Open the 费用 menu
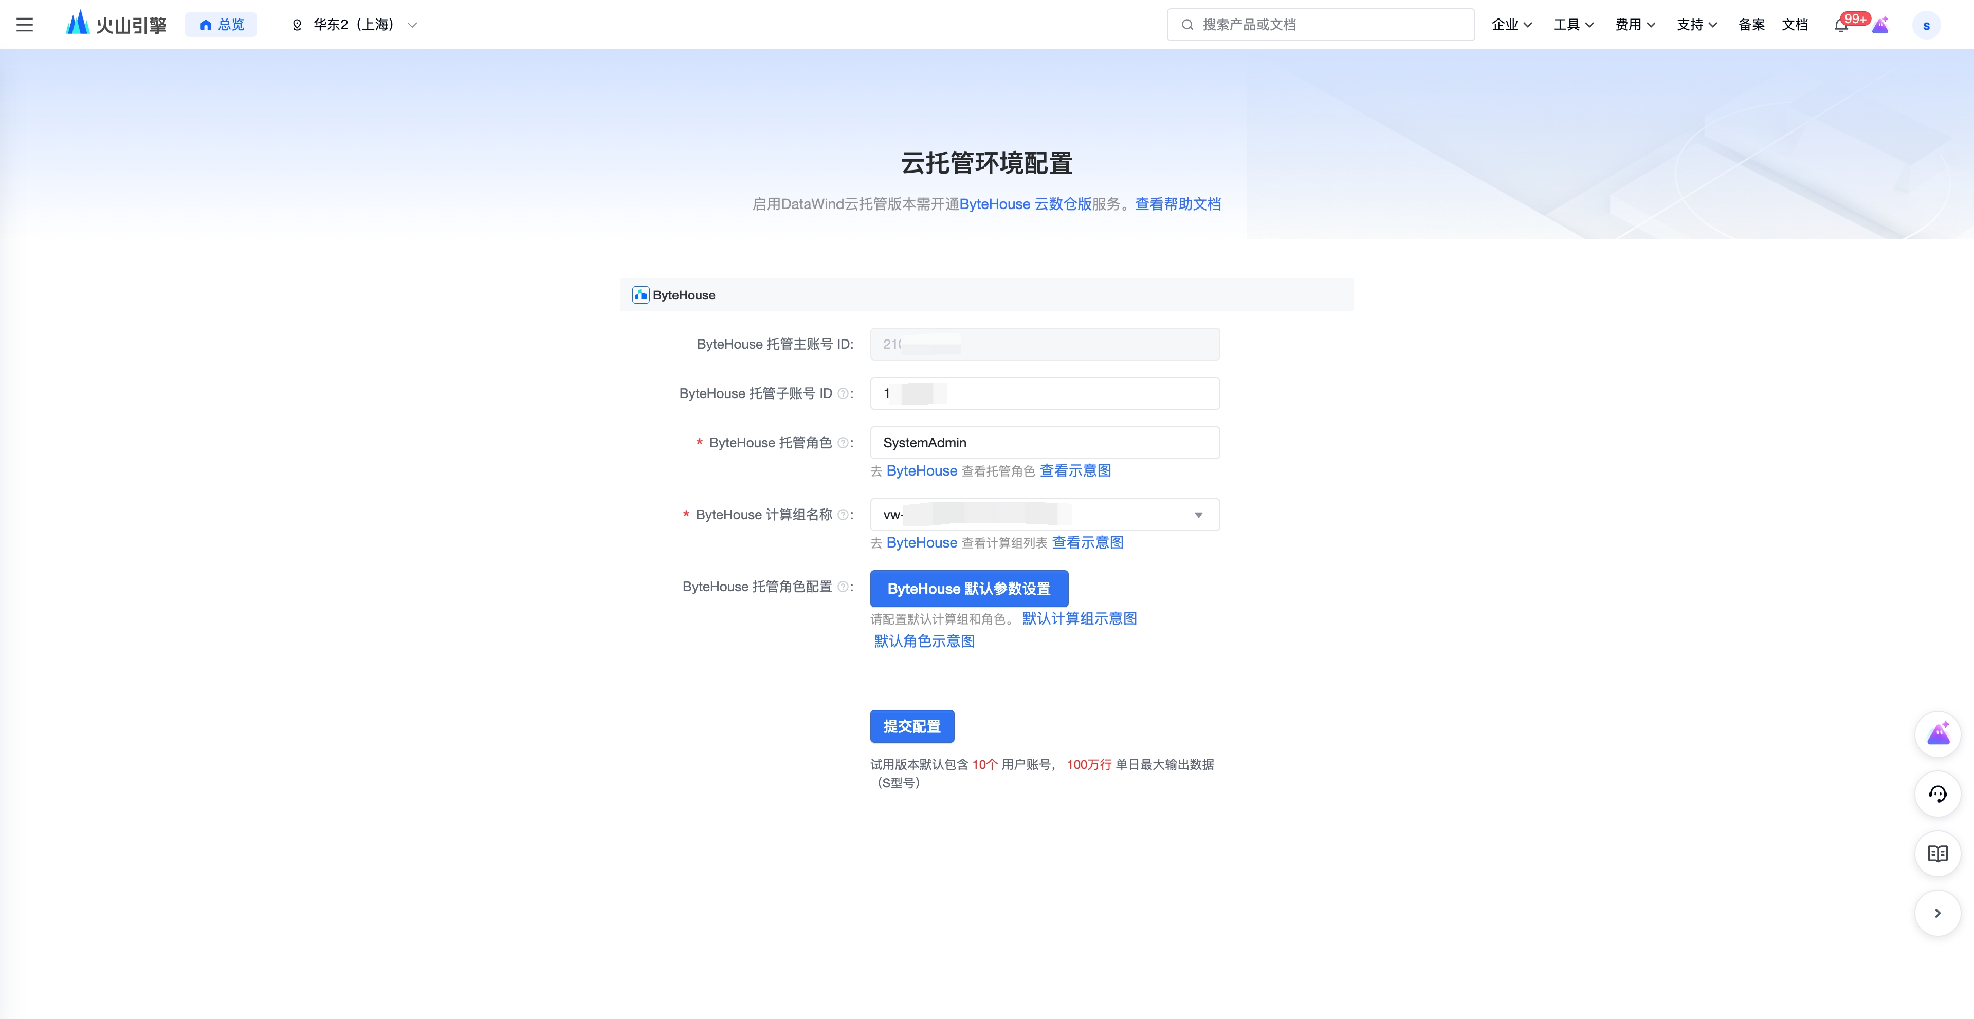The width and height of the screenshot is (1974, 1019). tap(1635, 25)
